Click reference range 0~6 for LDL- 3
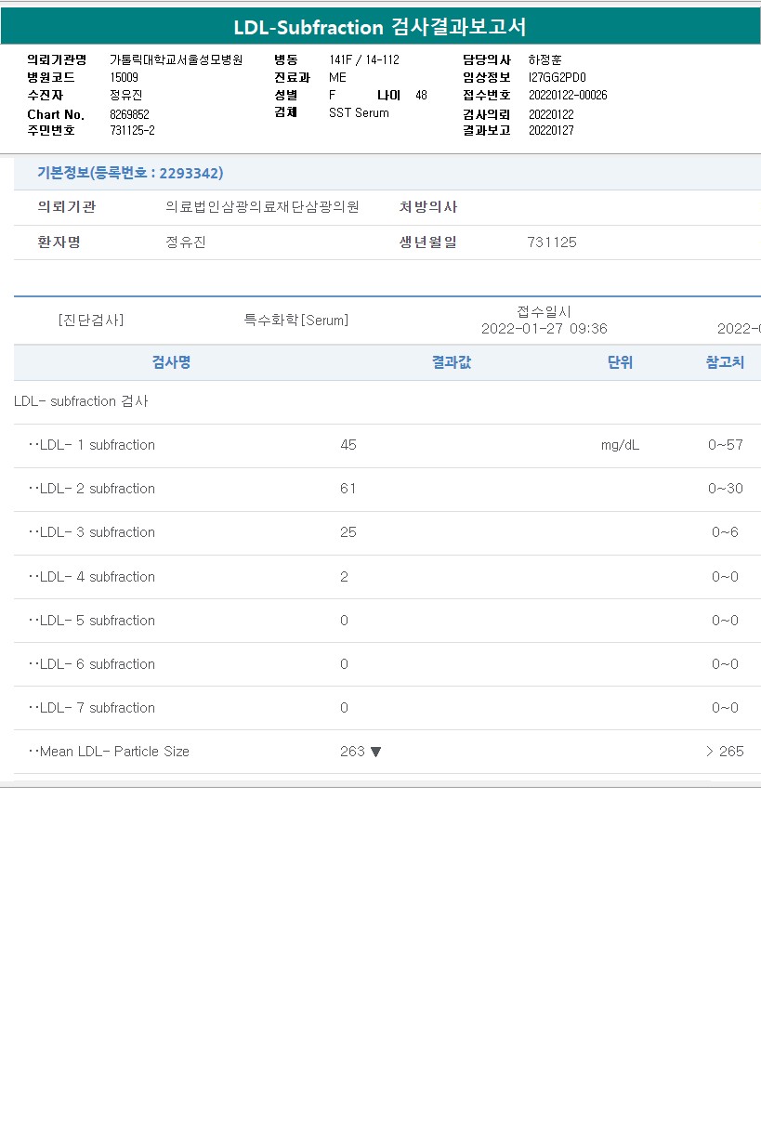 tap(725, 532)
